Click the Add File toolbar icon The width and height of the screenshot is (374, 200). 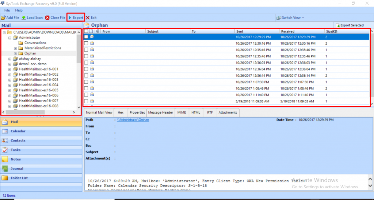click(x=3, y=18)
